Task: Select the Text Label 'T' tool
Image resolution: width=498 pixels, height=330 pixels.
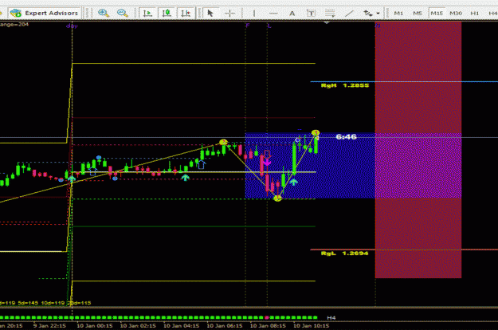Action: pos(311,14)
